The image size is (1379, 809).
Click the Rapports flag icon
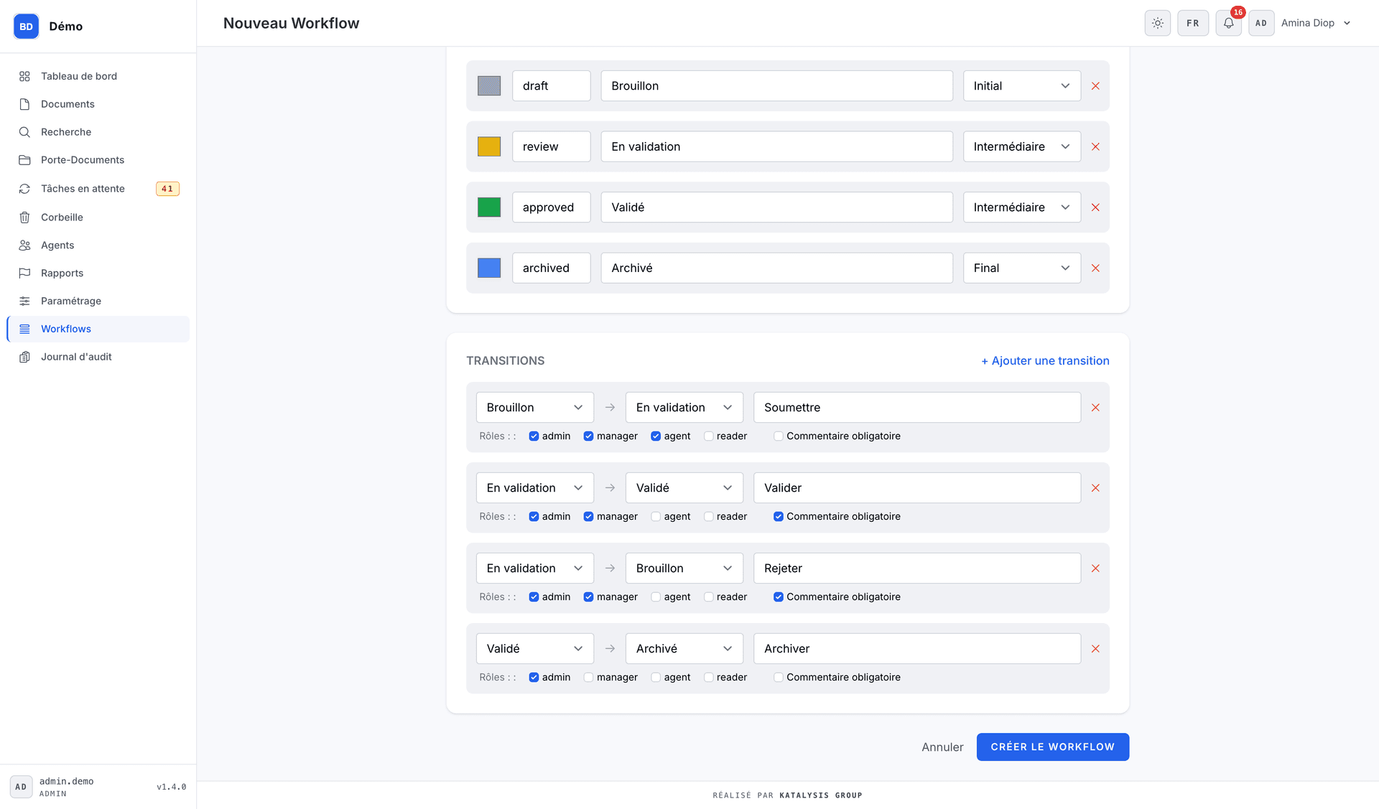point(24,273)
